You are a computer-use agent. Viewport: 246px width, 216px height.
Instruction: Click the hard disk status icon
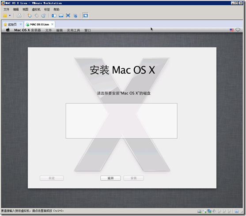[x=199, y=211]
